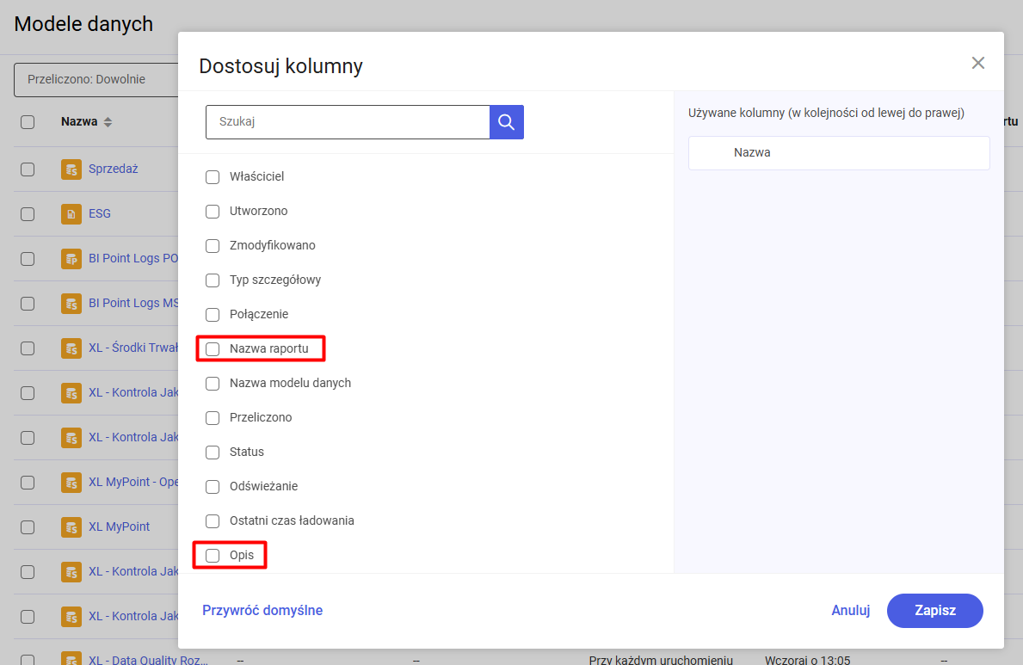This screenshot has width=1023, height=665.
Task: Focus the Szukaj search field
Action: pos(348,122)
